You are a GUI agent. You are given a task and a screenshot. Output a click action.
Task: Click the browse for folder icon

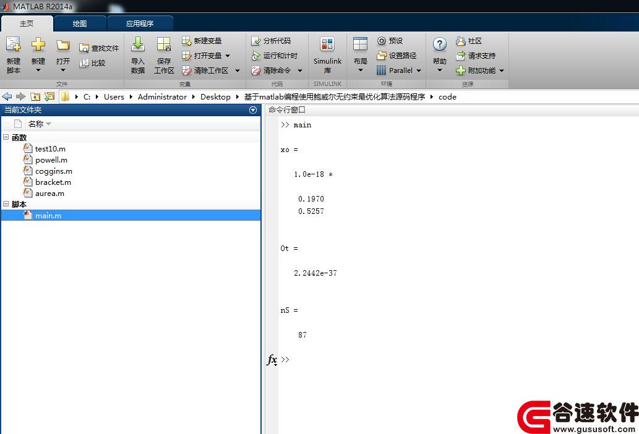(49, 96)
